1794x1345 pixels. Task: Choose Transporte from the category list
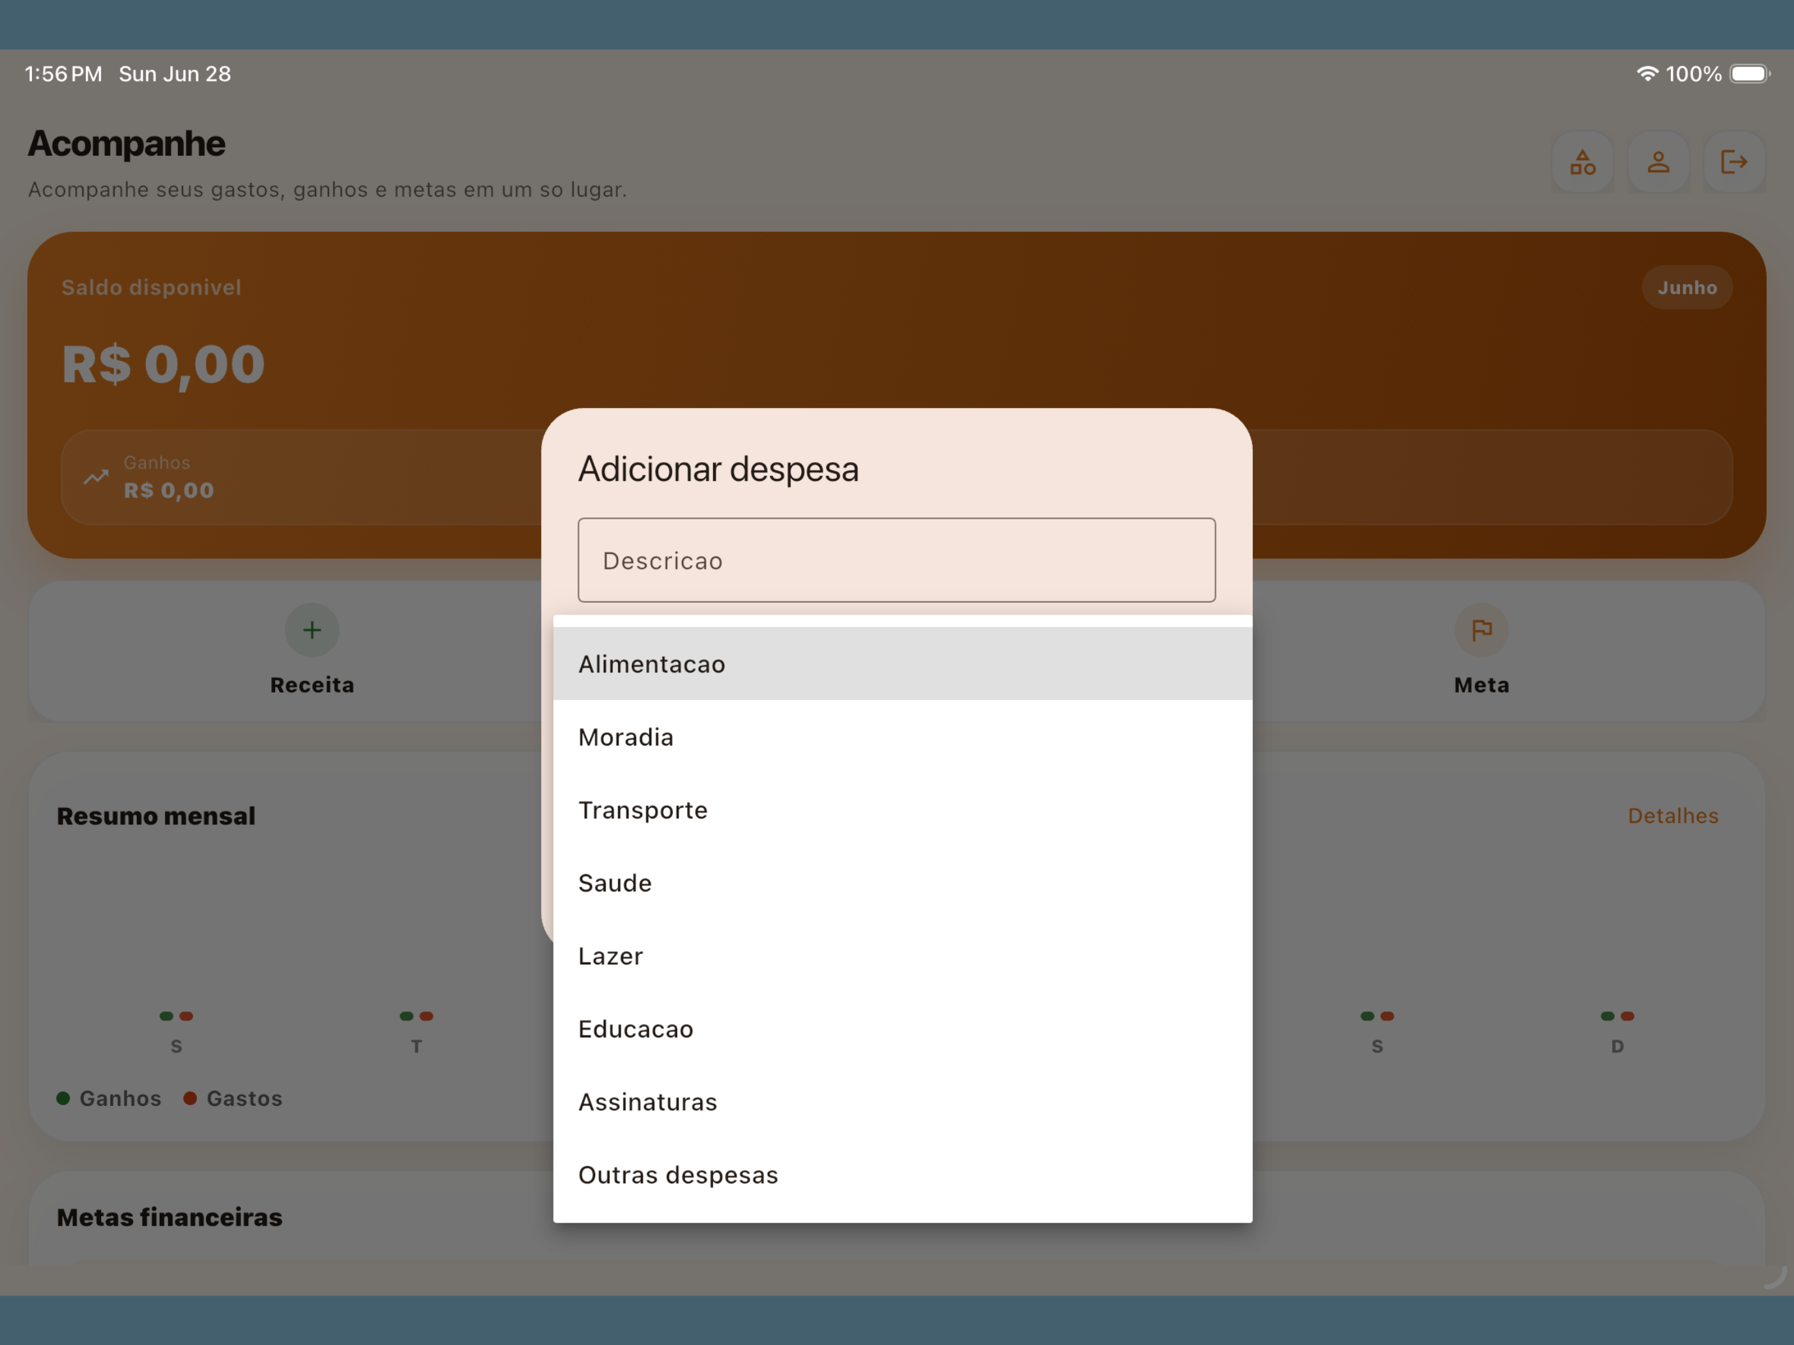pyautogui.click(x=903, y=810)
